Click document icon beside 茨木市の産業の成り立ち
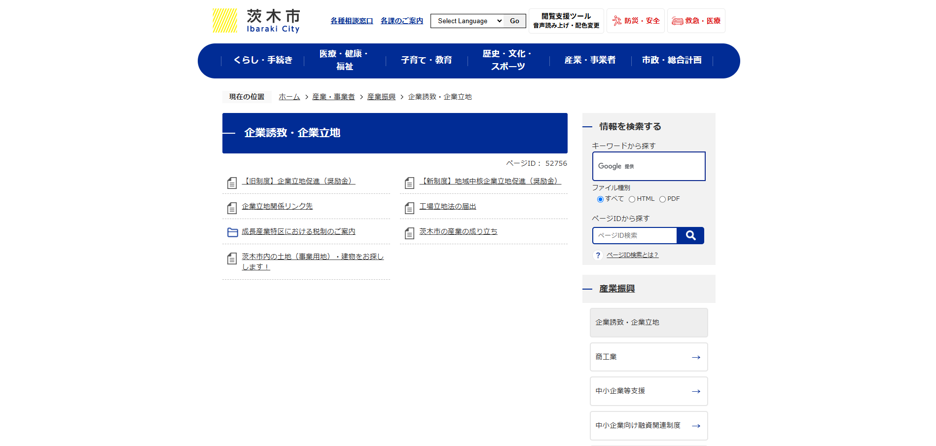Screen dimensions: 936x446 coord(409,233)
